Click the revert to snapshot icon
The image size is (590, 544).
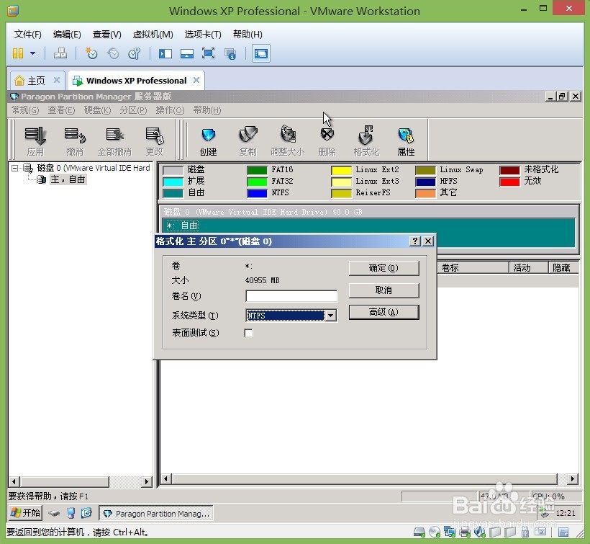[x=113, y=53]
